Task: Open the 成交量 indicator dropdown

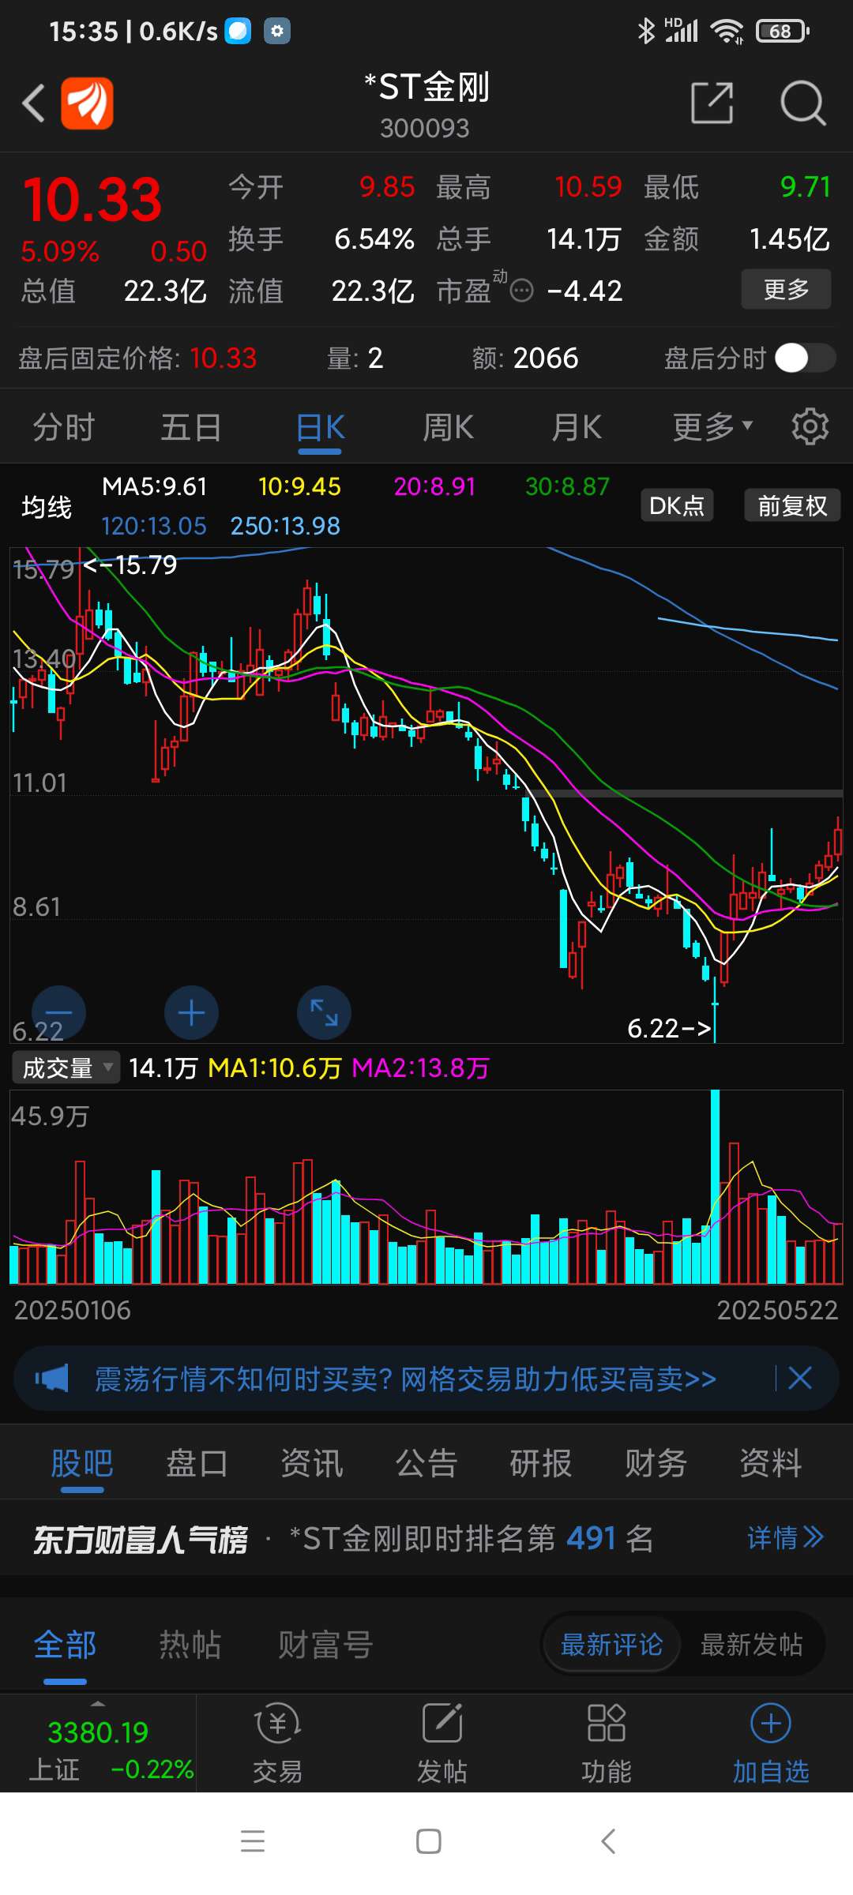Action: (x=66, y=1068)
